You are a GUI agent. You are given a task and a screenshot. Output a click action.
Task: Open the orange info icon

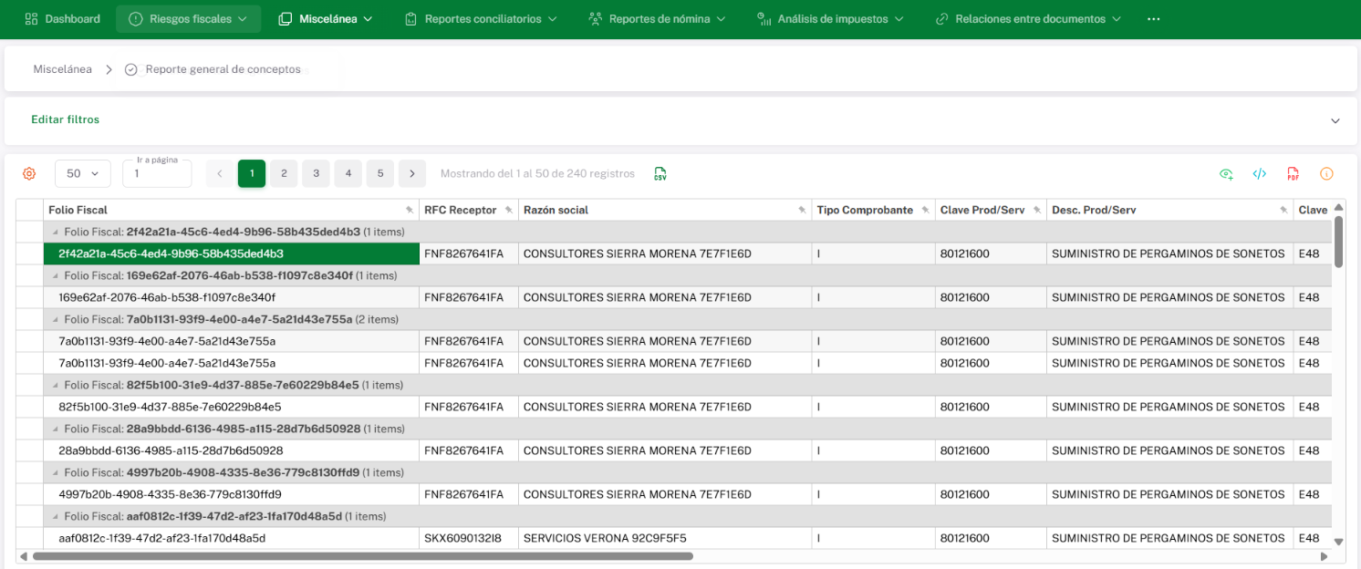pos(1326,173)
